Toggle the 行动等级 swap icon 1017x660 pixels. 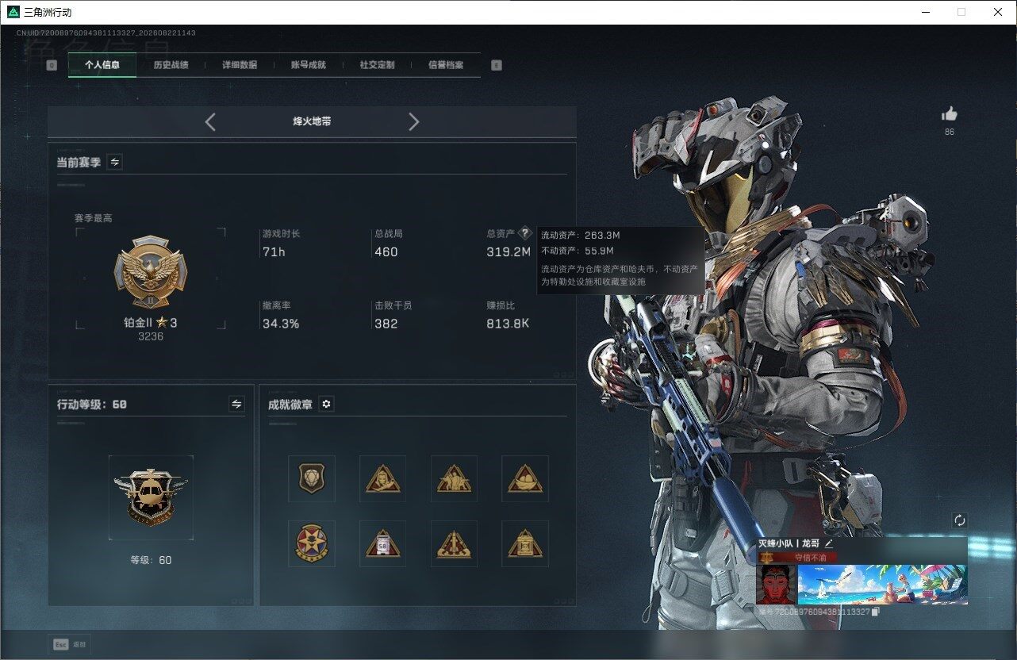(x=236, y=404)
